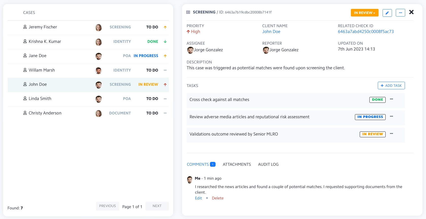The image size is (426, 219).
Task: Open the DONE status badge on Cross check task
Action: coord(377,100)
